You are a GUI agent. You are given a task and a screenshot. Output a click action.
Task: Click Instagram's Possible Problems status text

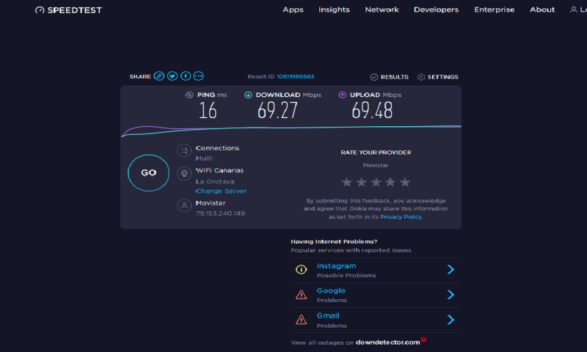346,276
